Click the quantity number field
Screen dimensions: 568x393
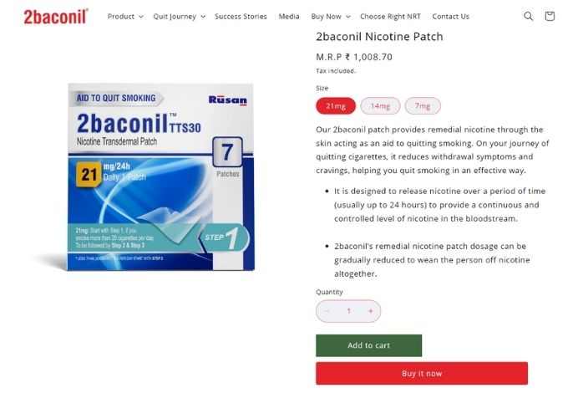[x=348, y=311]
